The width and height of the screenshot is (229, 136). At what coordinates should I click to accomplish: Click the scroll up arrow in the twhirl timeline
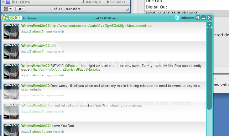pos(209,24)
